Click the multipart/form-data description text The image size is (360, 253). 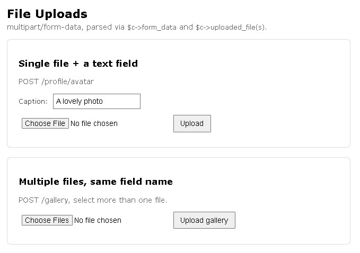click(x=137, y=28)
